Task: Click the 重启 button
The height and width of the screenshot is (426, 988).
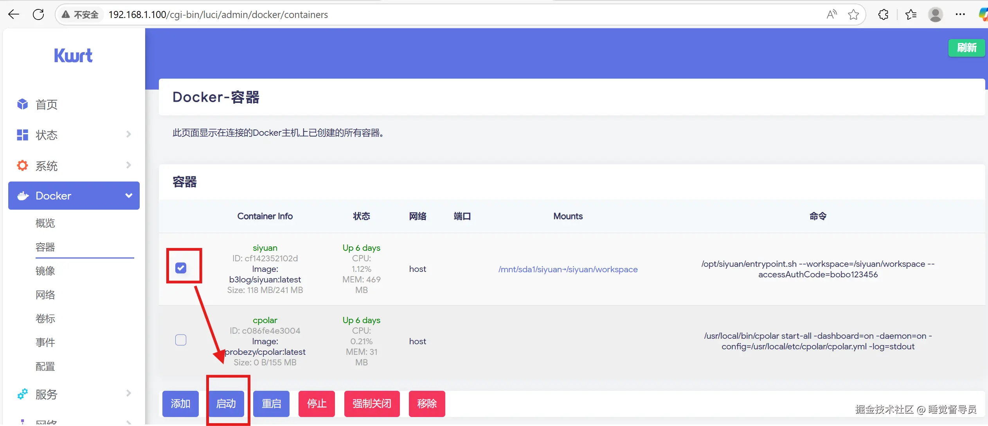Action: 271,403
